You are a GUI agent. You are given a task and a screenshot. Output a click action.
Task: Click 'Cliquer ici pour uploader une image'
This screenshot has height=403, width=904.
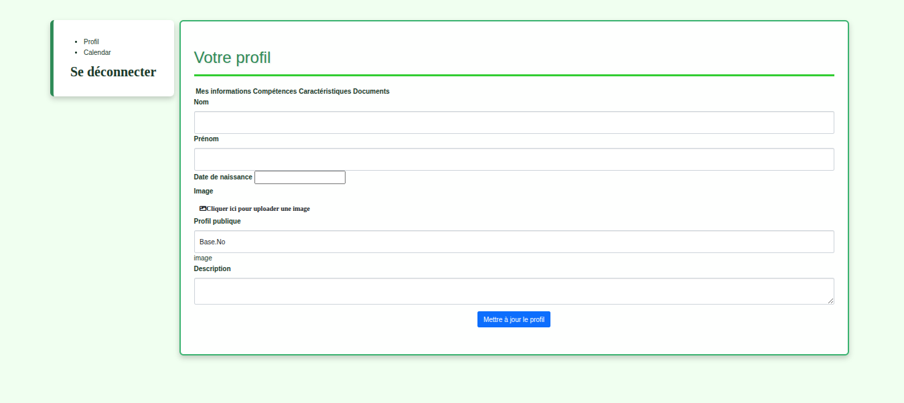258,209
